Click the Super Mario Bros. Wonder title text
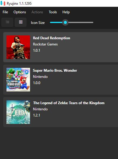The height and width of the screenshot is (159, 118). tap(55, 71)
